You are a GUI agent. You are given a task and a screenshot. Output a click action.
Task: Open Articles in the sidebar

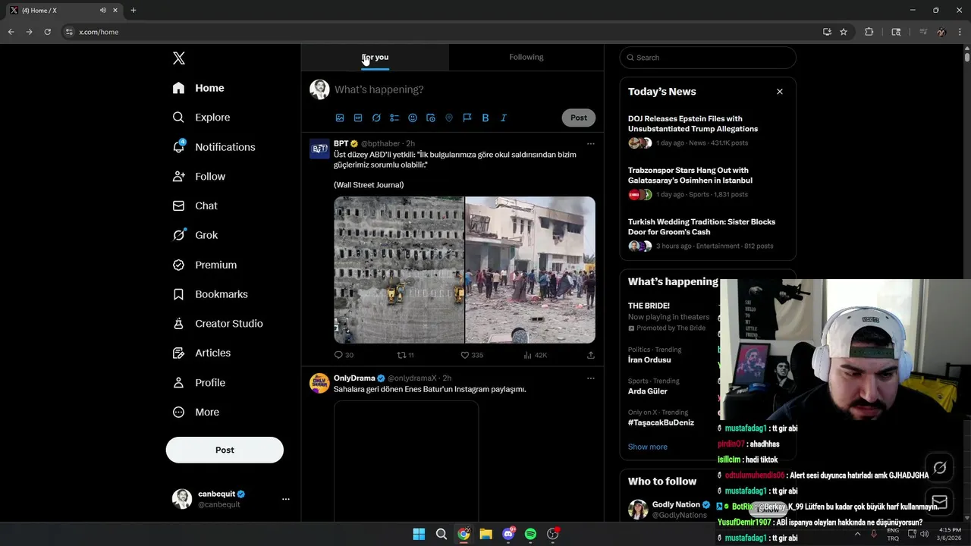click(x=202, y=353)
